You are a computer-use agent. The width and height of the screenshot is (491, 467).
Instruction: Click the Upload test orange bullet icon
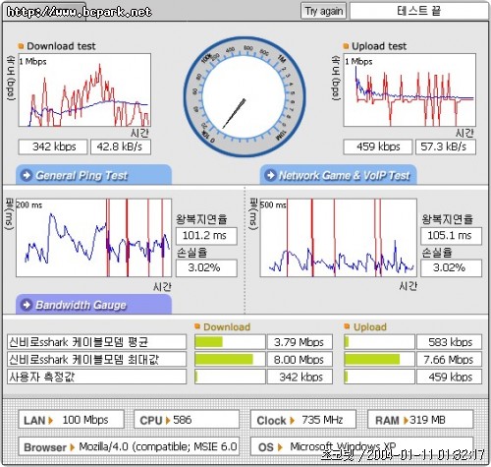(346, 46)
